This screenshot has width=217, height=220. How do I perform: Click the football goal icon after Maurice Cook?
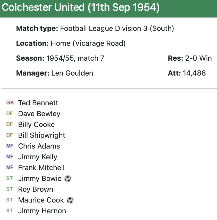tap(70, 200)
